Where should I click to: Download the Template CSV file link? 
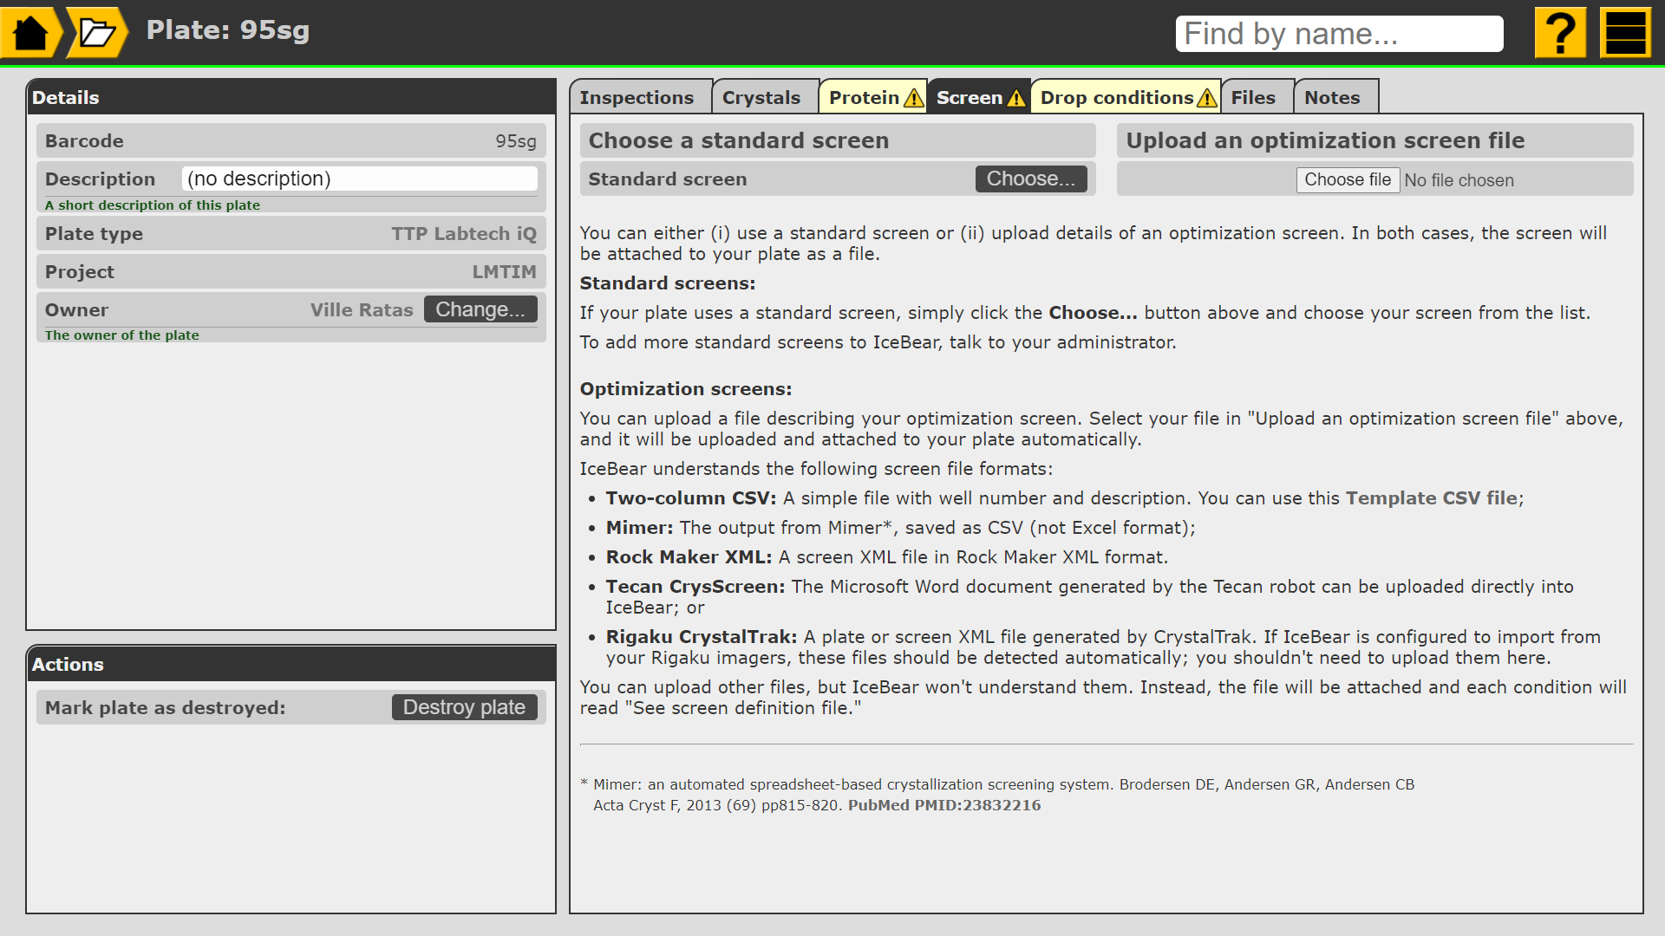point(1431,498)
